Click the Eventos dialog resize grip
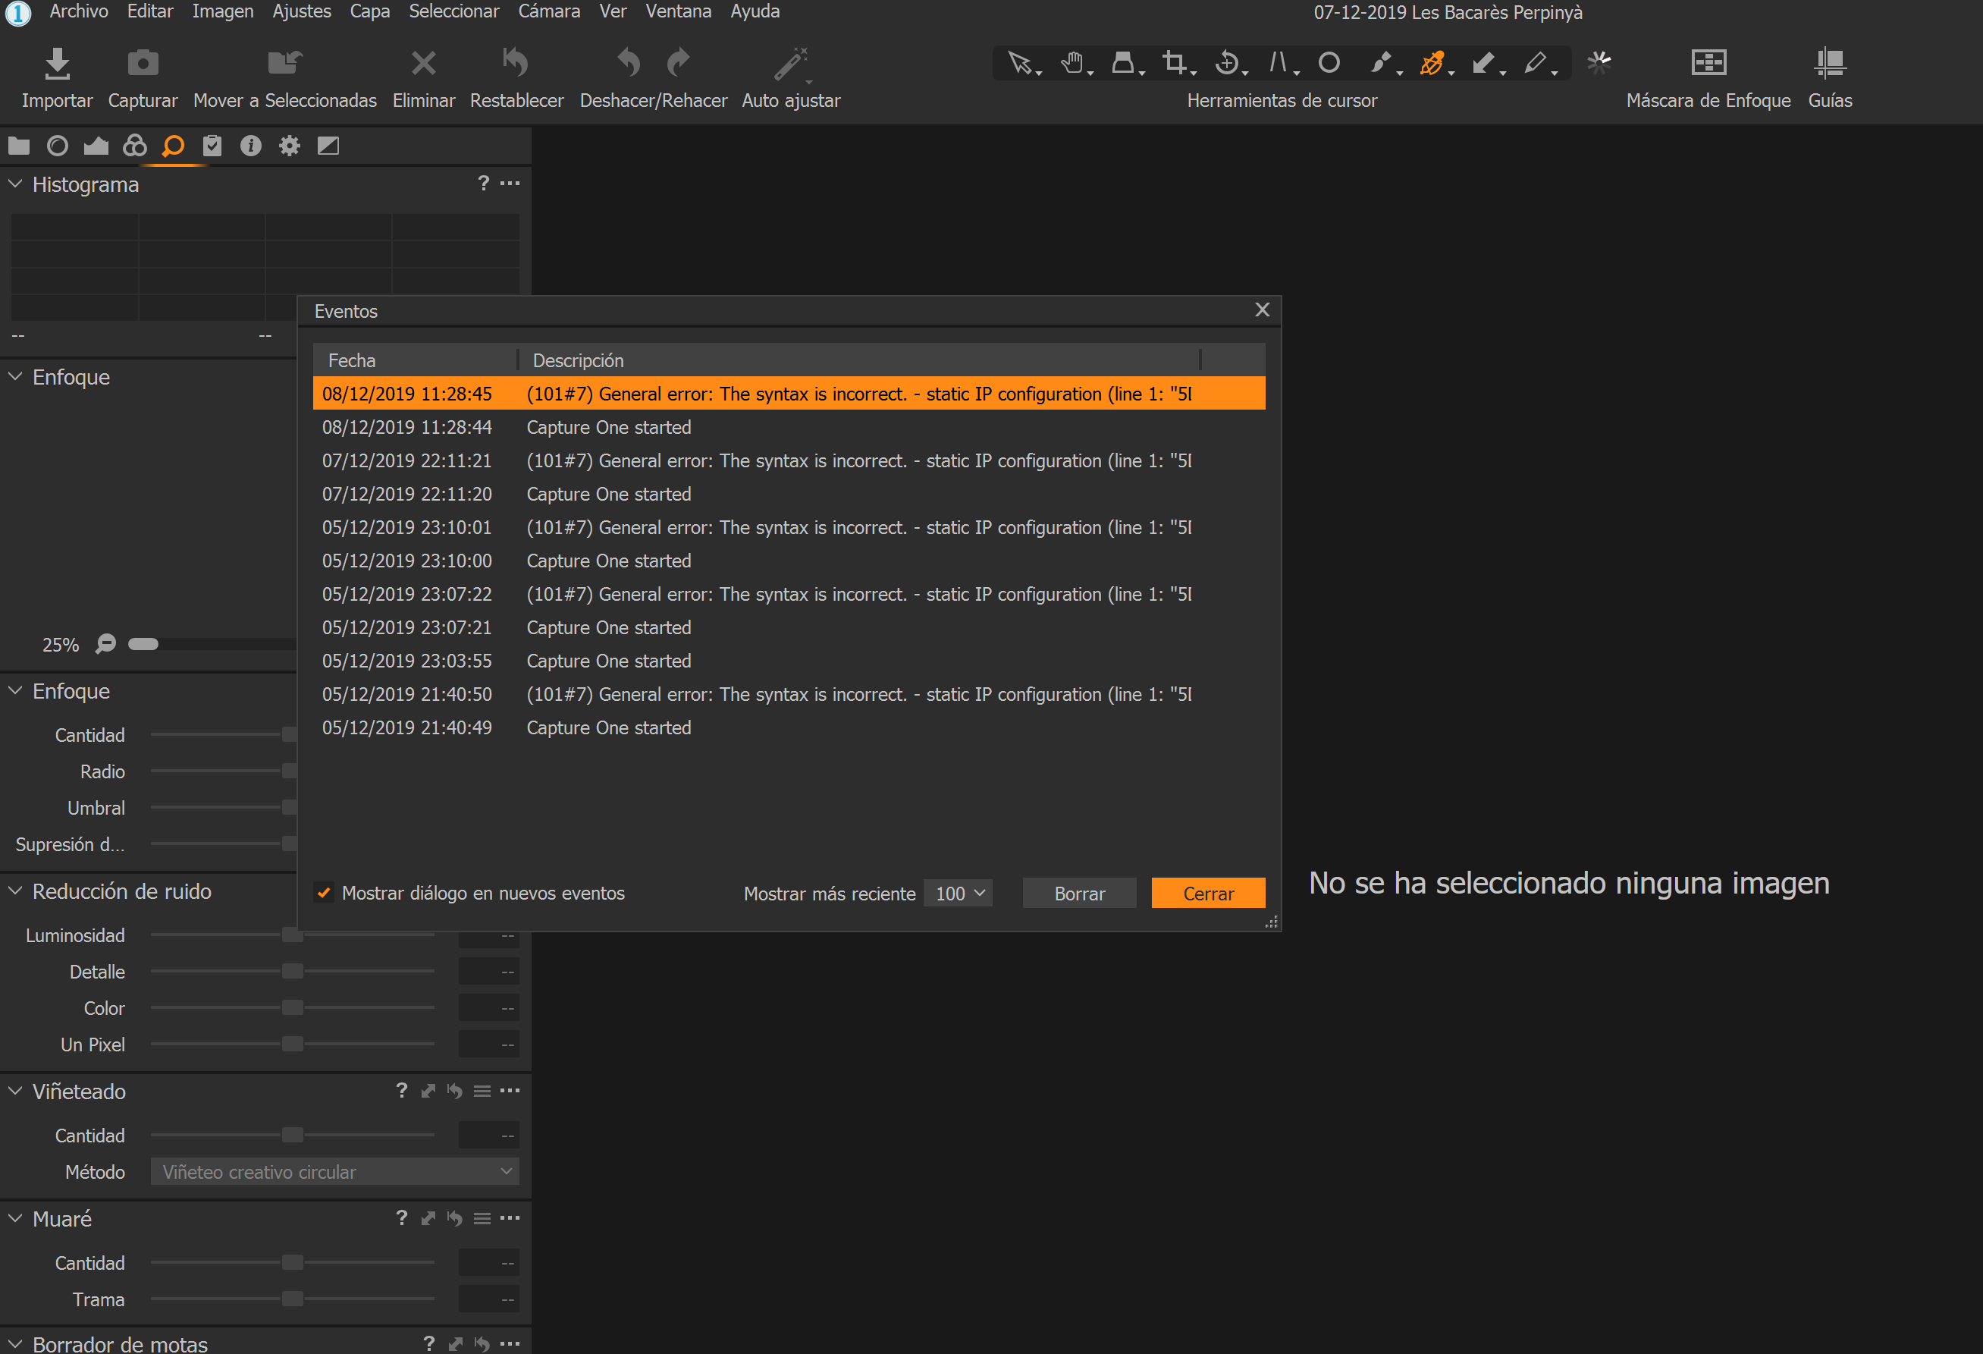1983x1354 pixels. coord(1272,922)
